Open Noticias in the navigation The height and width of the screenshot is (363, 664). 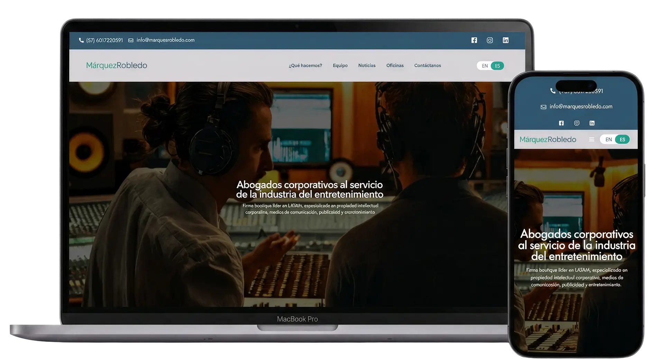click(367, 65)
